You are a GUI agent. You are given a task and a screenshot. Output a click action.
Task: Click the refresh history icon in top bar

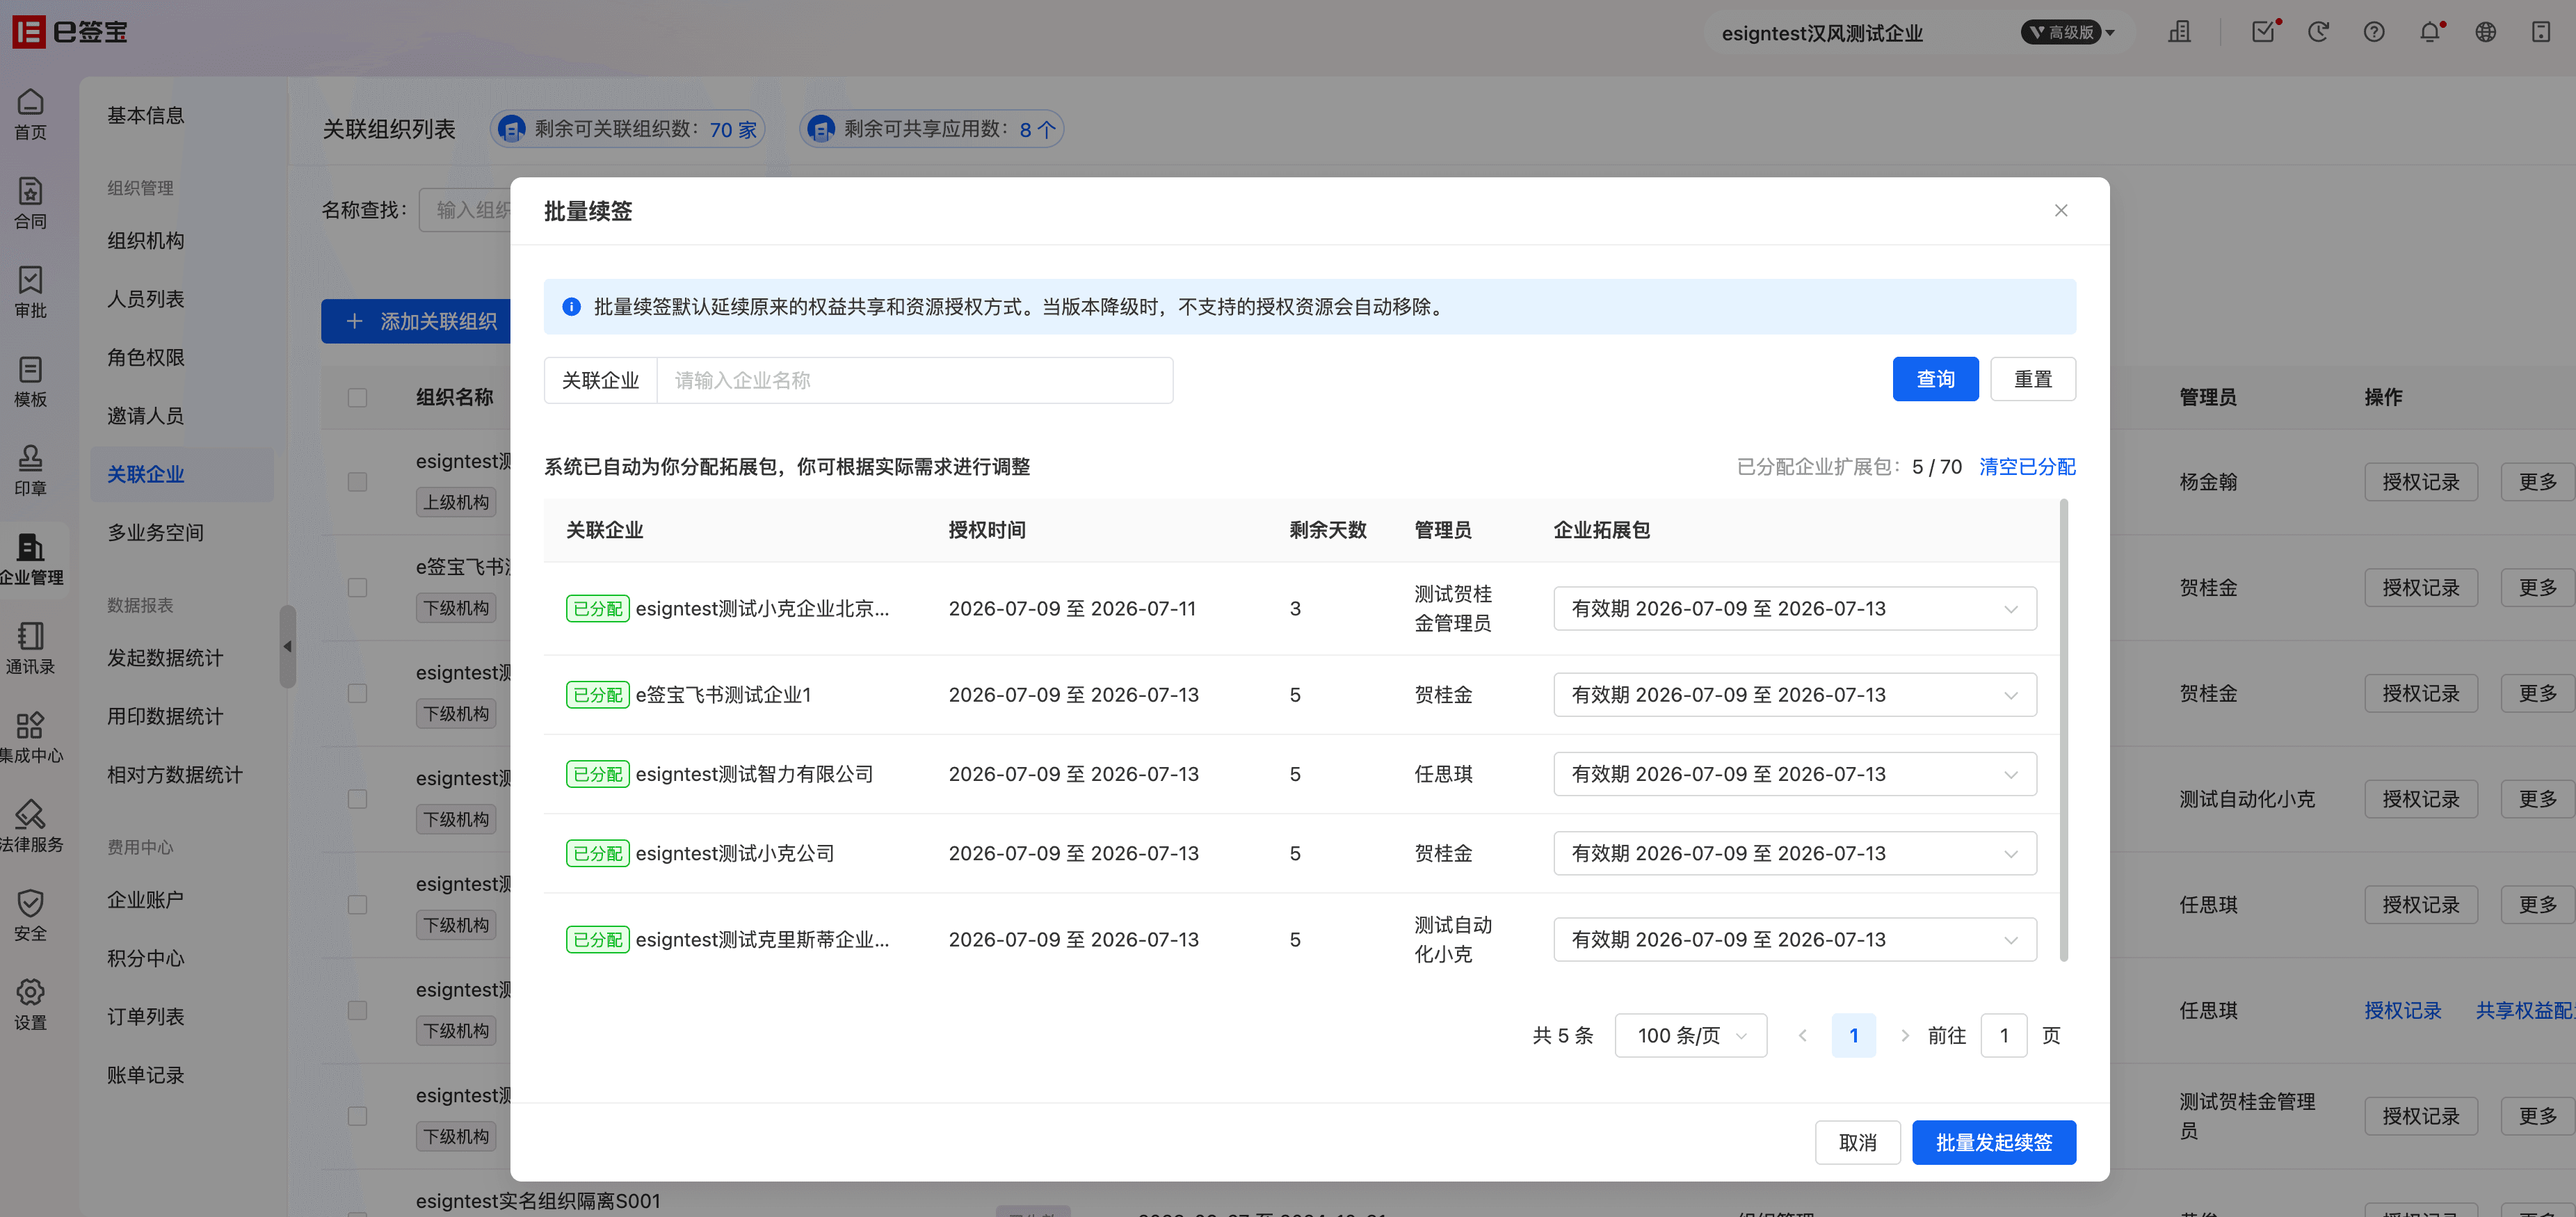[x=2318, y=32]
